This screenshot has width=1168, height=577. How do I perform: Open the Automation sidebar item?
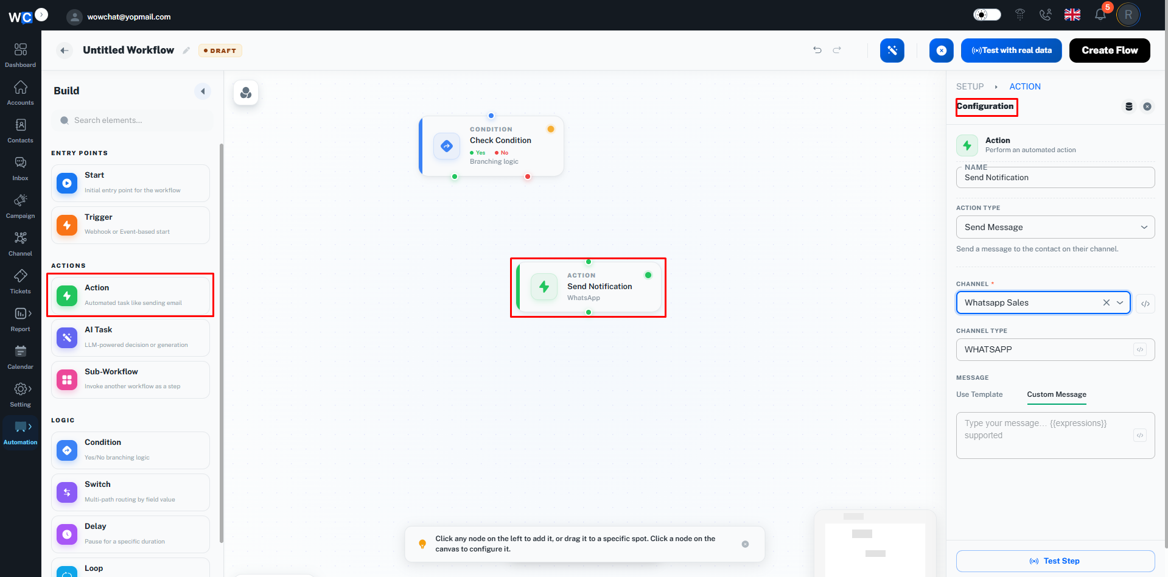click(21, 432)
